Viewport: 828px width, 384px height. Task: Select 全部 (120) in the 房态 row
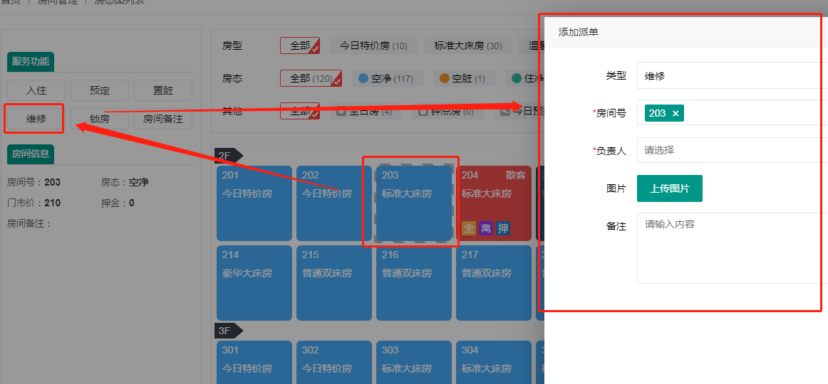click(311, 78)
